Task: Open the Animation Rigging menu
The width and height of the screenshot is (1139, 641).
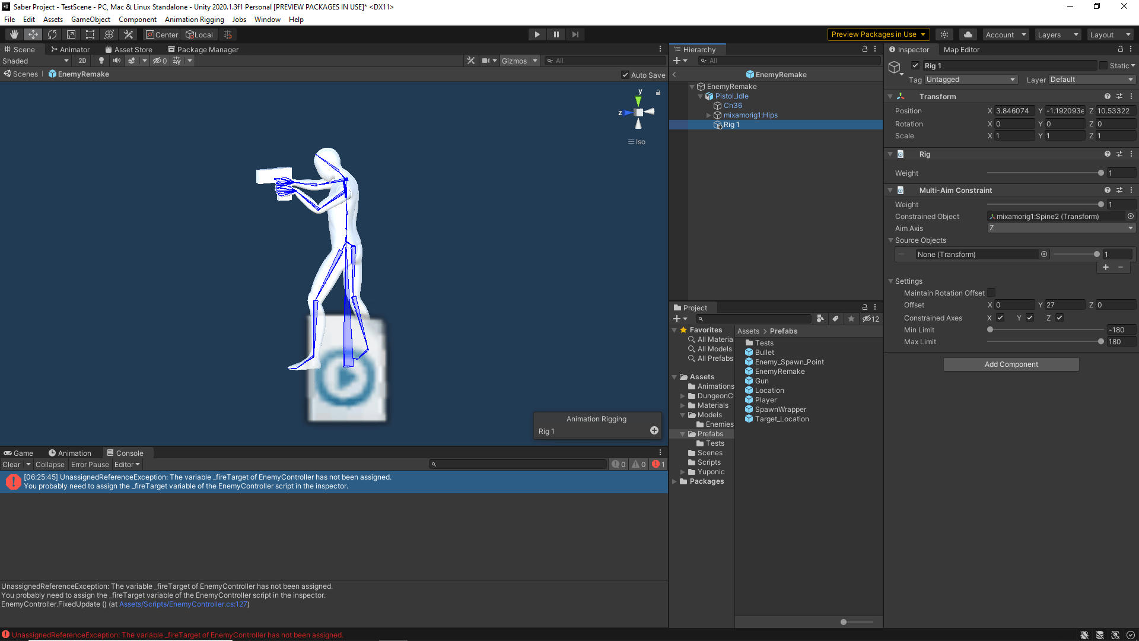Action: tap(194, 20)
